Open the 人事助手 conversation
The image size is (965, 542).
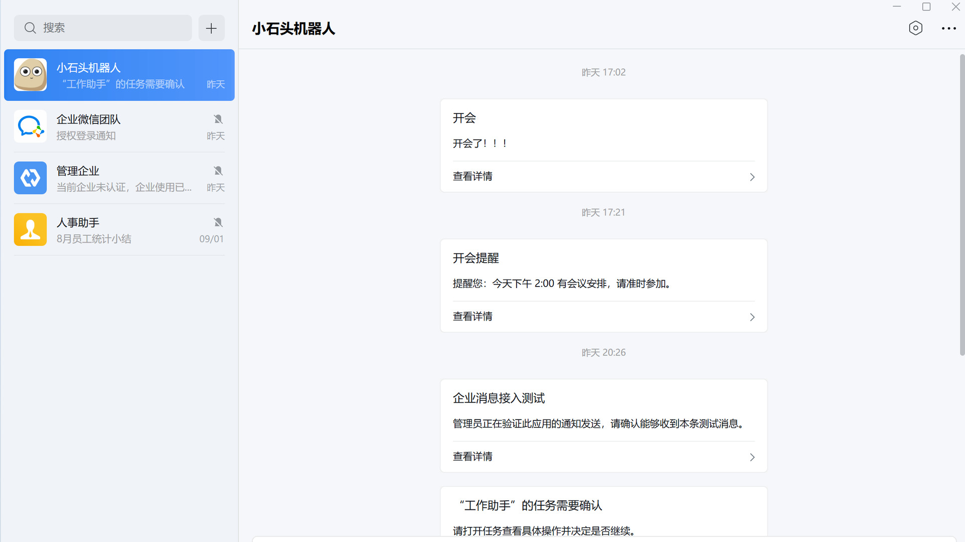click(119, 230)
